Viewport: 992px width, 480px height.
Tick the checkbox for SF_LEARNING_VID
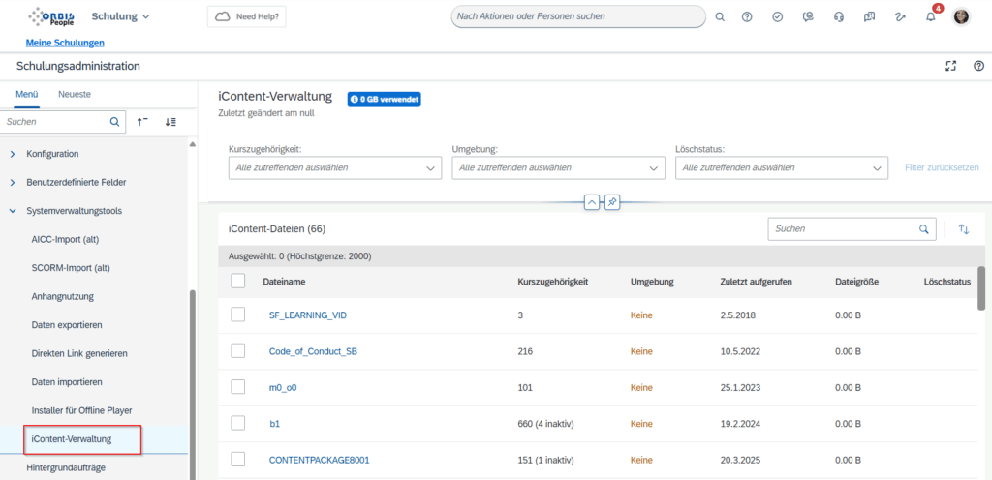(238, 315)
